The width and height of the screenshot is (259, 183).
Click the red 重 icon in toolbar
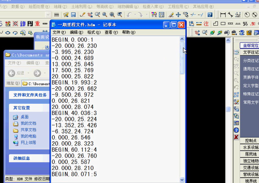[x=37, y=24]
